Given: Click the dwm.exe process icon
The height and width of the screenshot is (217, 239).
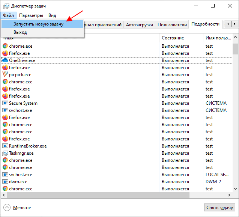Looking at the screenshot, I should click(5, 182).
